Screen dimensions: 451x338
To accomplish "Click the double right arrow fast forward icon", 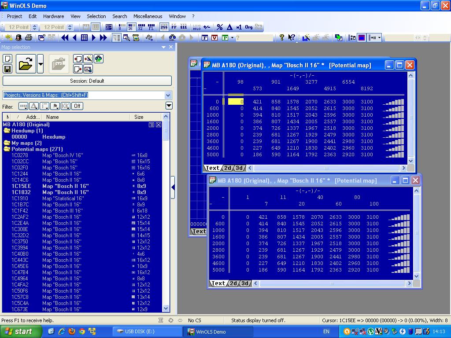I will (103, 38).
